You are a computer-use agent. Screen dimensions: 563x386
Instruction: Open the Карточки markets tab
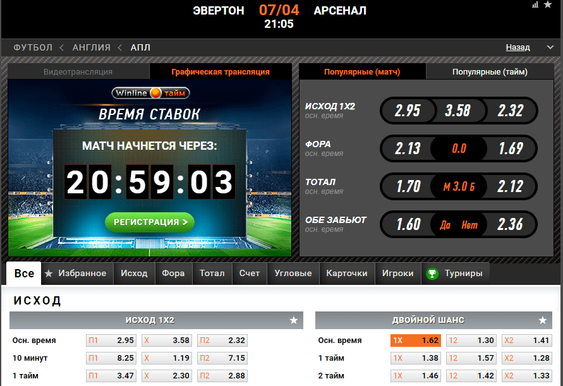tap(347, 274)
